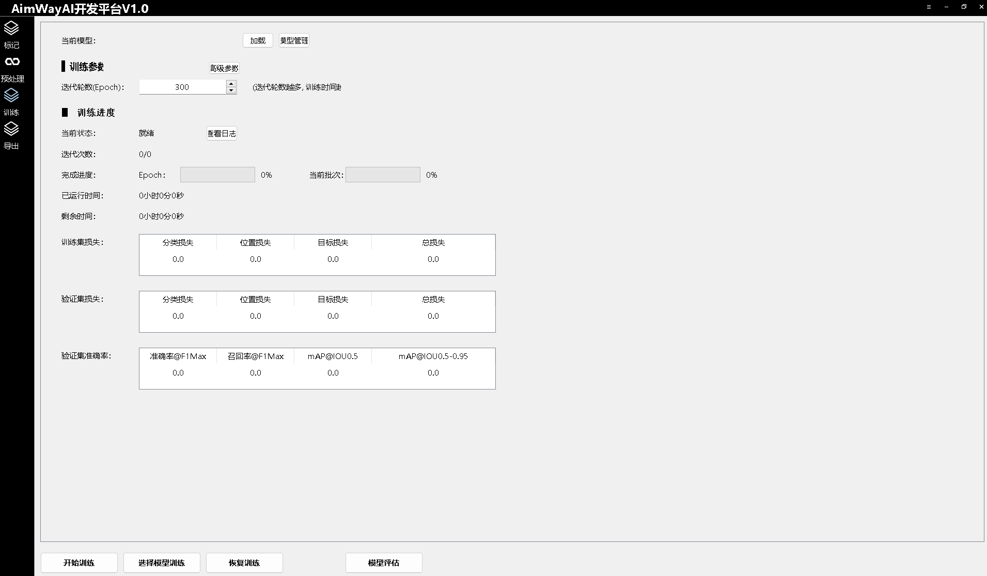The height and width of the screenshot is (576, 987).
Task: Click 位置损失 header in 训练集损失 table
Action: coord(256,242)
